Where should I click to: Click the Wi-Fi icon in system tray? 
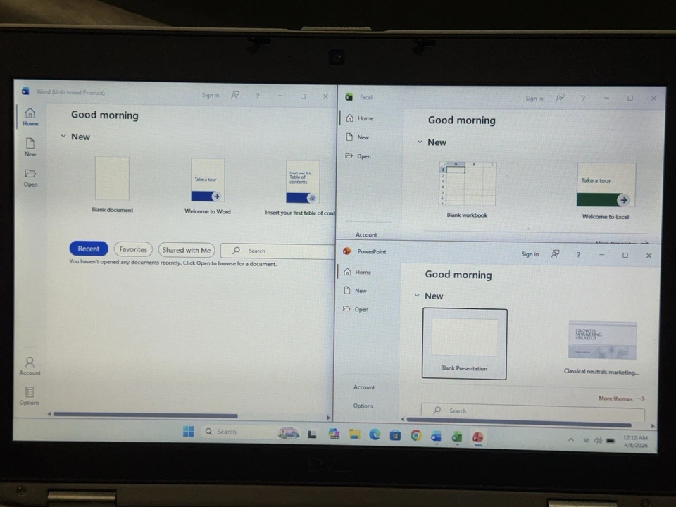(587, 440)
